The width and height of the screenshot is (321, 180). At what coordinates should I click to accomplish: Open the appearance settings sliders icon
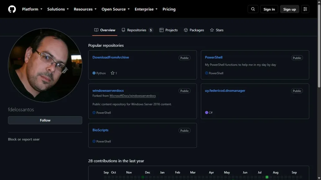(305, 9)
